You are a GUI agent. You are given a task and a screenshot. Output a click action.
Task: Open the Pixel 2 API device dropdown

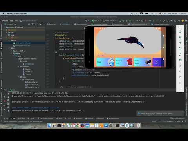[x=109, y=20]
